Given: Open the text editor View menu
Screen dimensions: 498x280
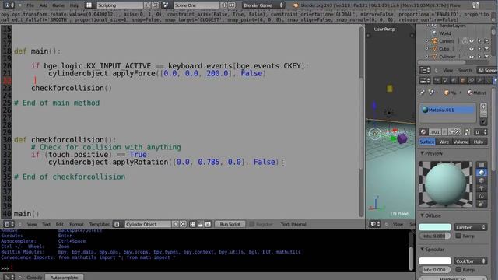Looking at the screenshot, I should click(x=32, y=225).
